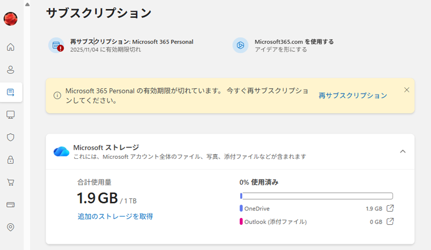This screenshot has width=431, height=250.
Task: Click the expired subscription calendar icon
Action: [x=56, y=45]
